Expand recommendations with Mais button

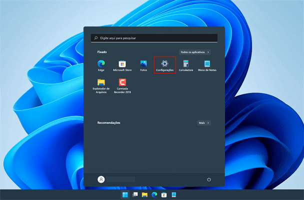(203, 122)
